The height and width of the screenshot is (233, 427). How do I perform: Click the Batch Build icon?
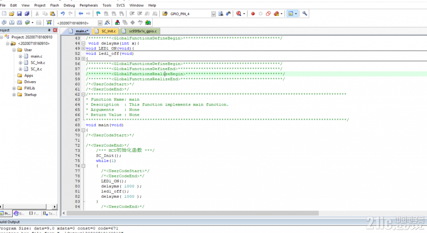pos(27,22)
